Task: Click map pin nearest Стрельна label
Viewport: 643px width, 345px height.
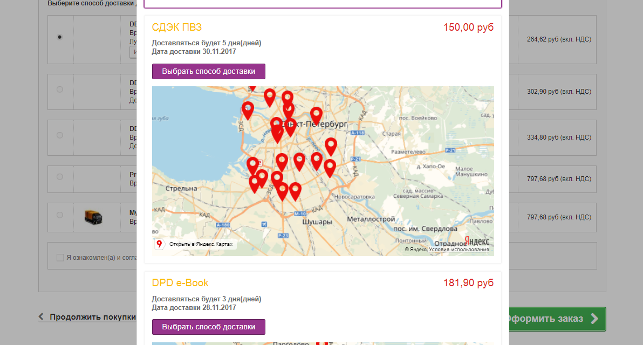Action: point(254,184)
